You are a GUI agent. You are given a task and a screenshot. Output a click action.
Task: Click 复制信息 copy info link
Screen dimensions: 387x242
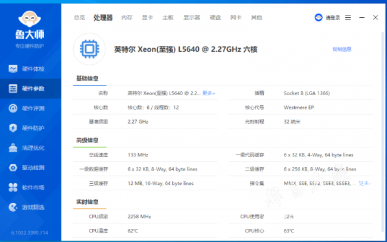point(342,49)
